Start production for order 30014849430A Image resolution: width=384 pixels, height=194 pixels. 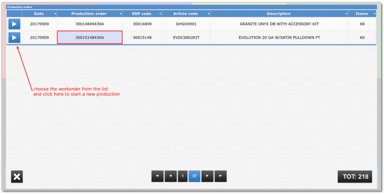(x=14, y=24)
